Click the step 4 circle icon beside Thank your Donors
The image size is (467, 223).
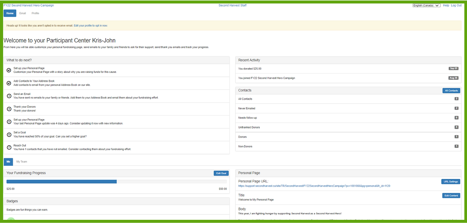[9, 109]
